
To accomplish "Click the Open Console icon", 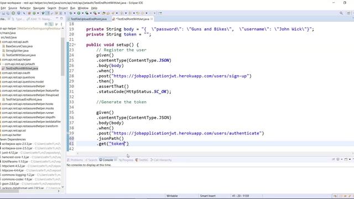I will (x=346, y=159).
